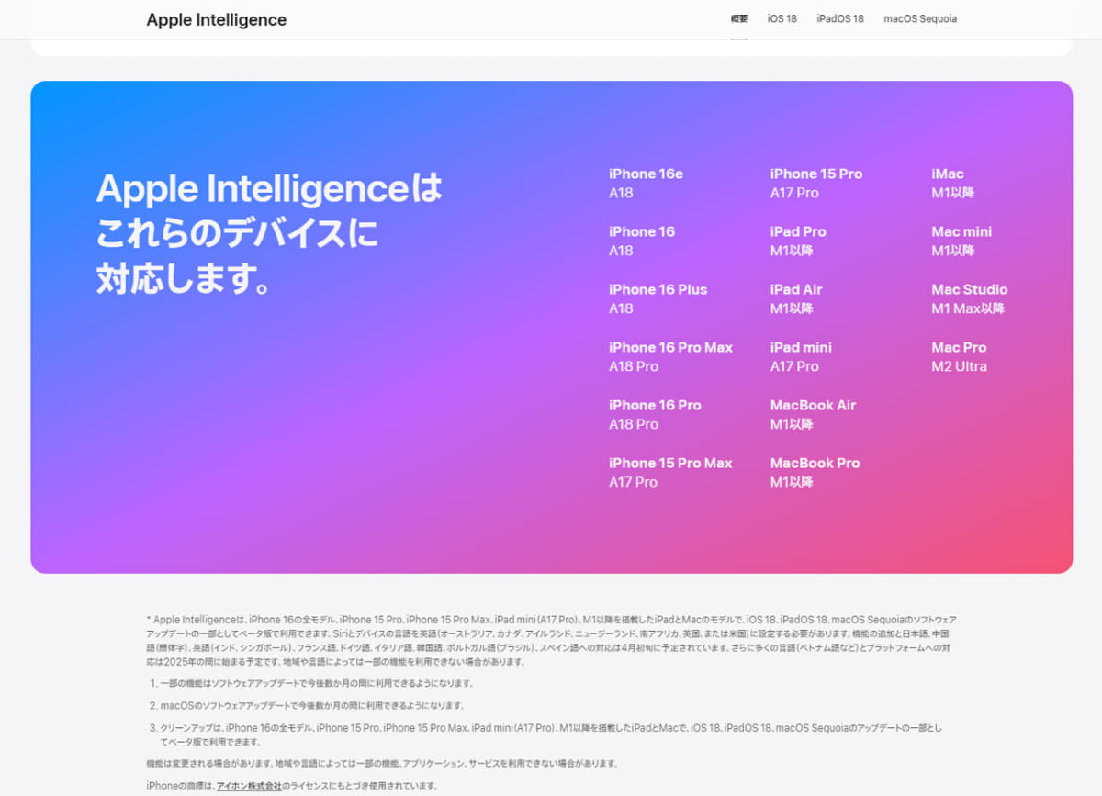Click the M2 Ultra chip label

(x=959, y=366)
